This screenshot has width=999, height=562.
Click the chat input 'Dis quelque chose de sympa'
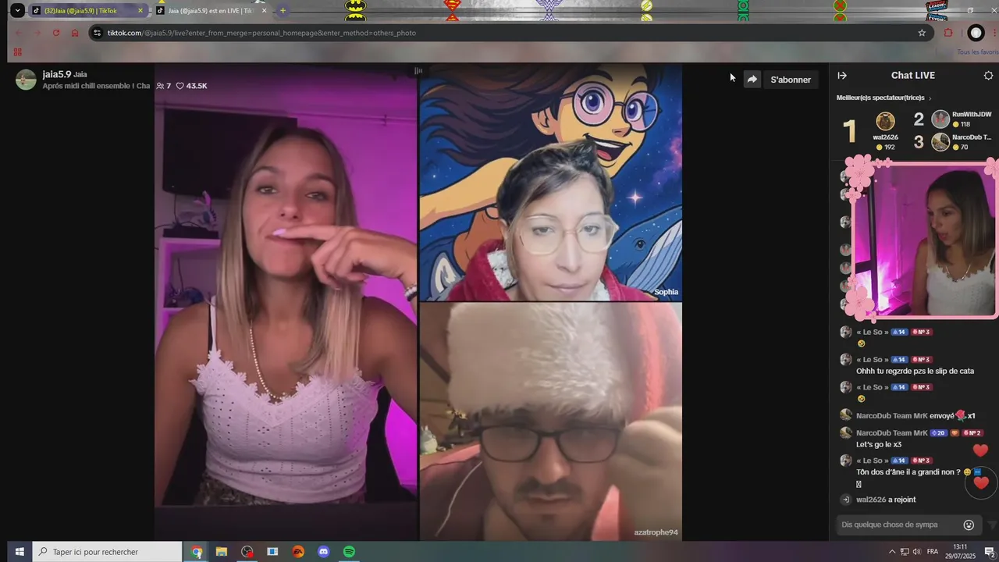coord(898,525)
